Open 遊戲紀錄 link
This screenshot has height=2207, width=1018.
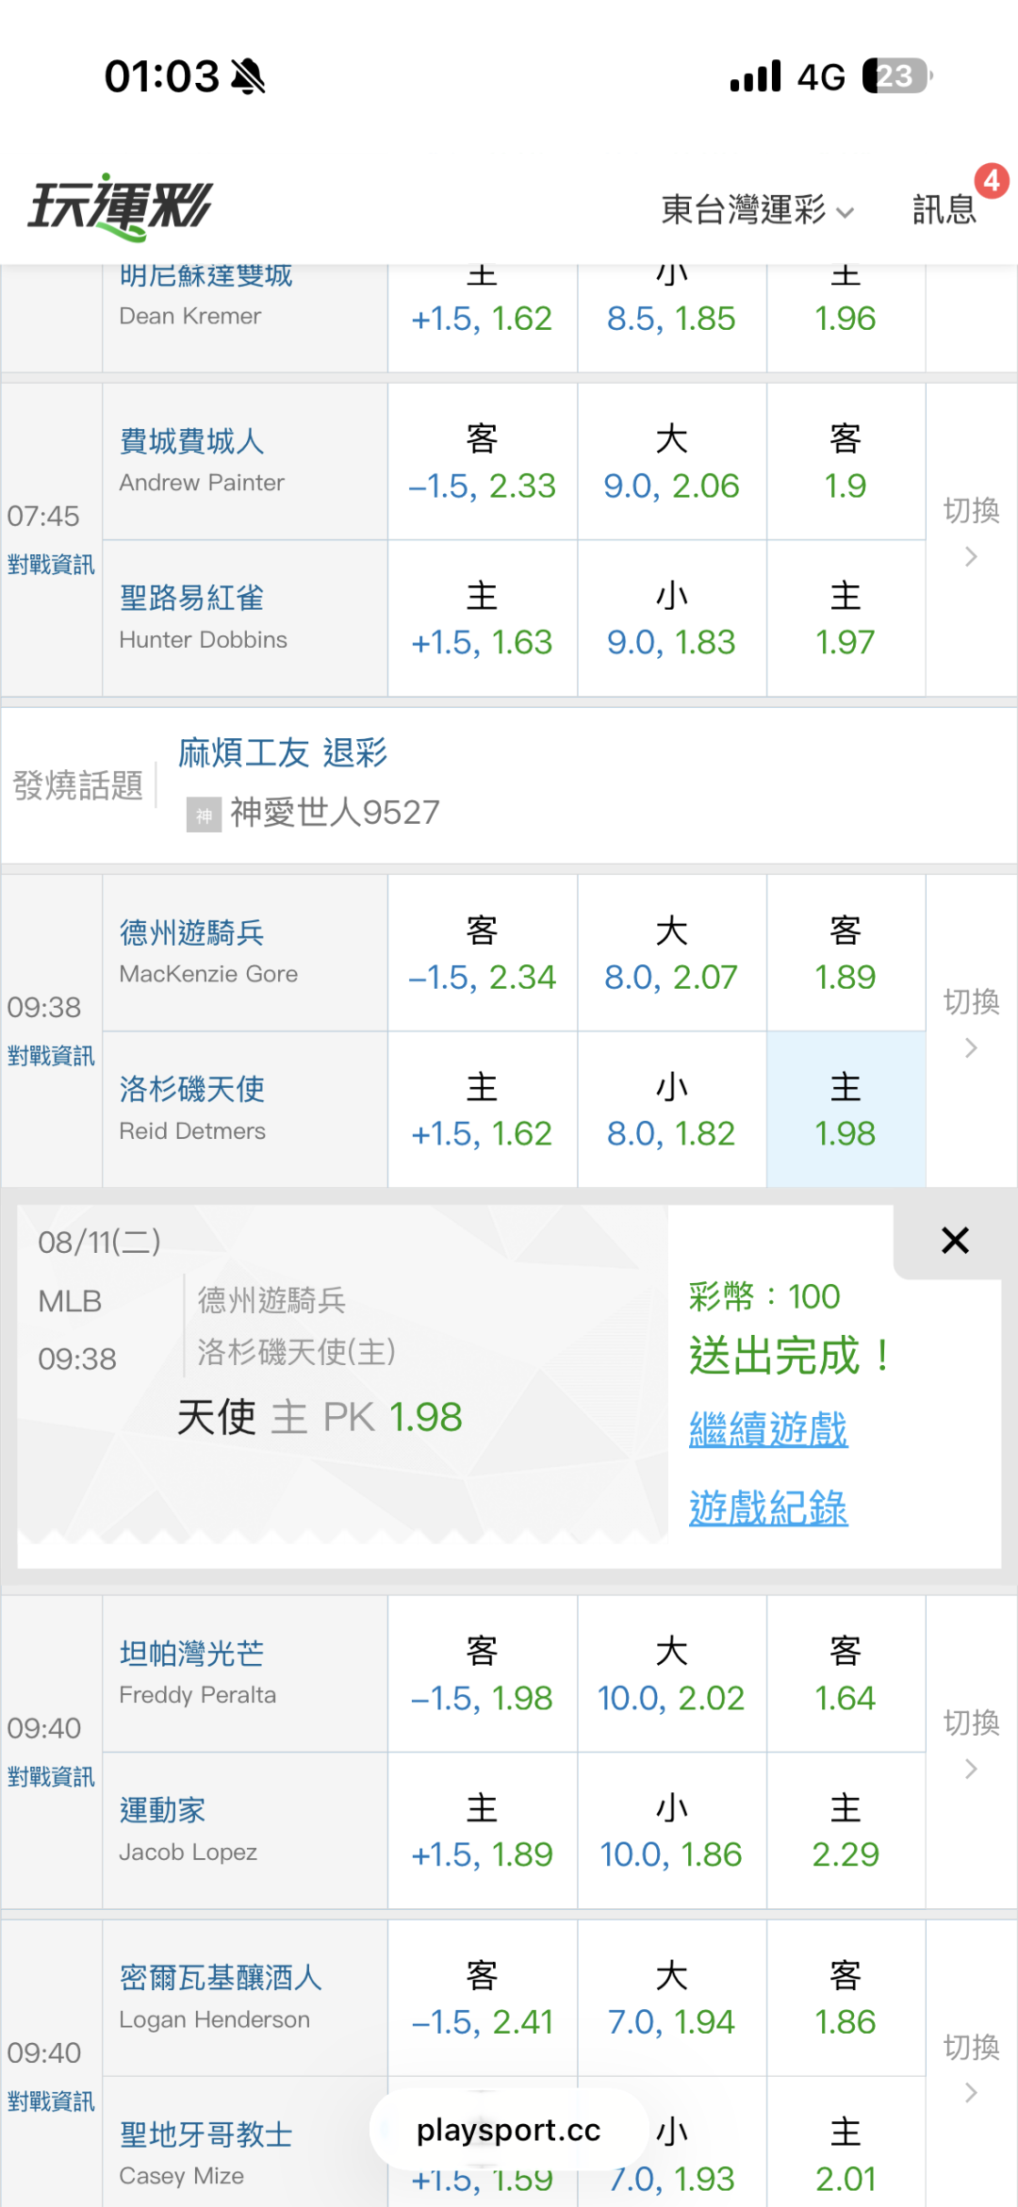(768, 1507)
